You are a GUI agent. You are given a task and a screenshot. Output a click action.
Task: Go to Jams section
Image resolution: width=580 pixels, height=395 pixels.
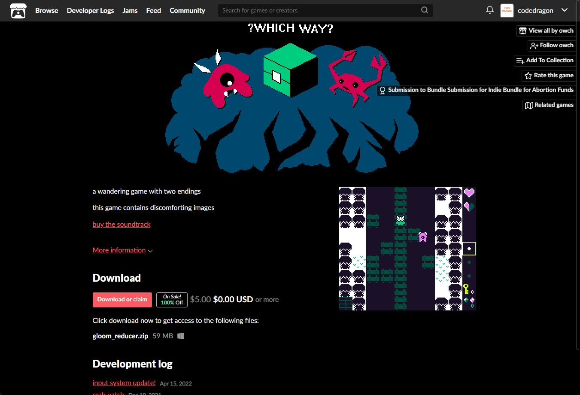(x=130, y=11)
